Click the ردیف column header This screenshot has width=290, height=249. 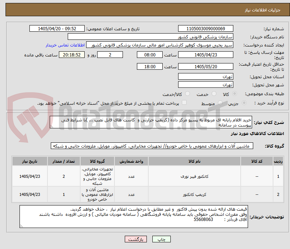click(278, 161)
